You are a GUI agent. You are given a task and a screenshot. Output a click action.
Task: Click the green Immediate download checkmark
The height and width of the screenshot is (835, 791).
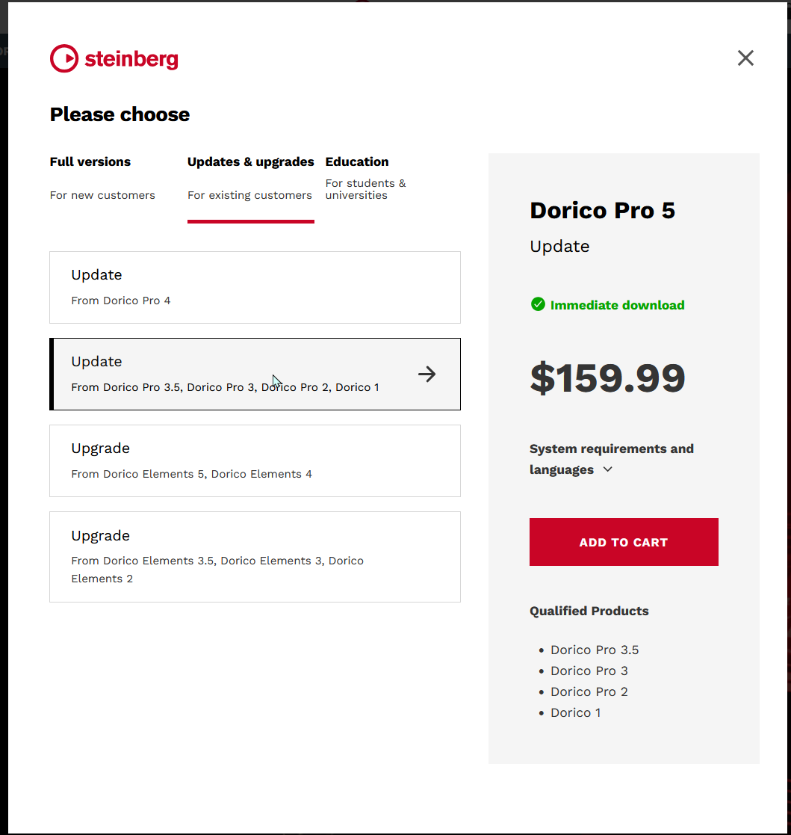[x=538, y=304]
